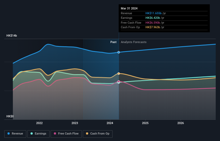Click the Mar 31 2024 tooltip date
Viewport: 220px width, 141px height.
click(129, 8)
